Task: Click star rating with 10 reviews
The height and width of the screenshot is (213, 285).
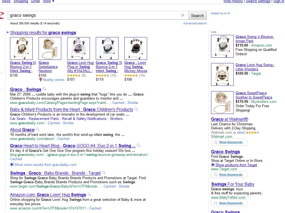Action: (102, 75)
